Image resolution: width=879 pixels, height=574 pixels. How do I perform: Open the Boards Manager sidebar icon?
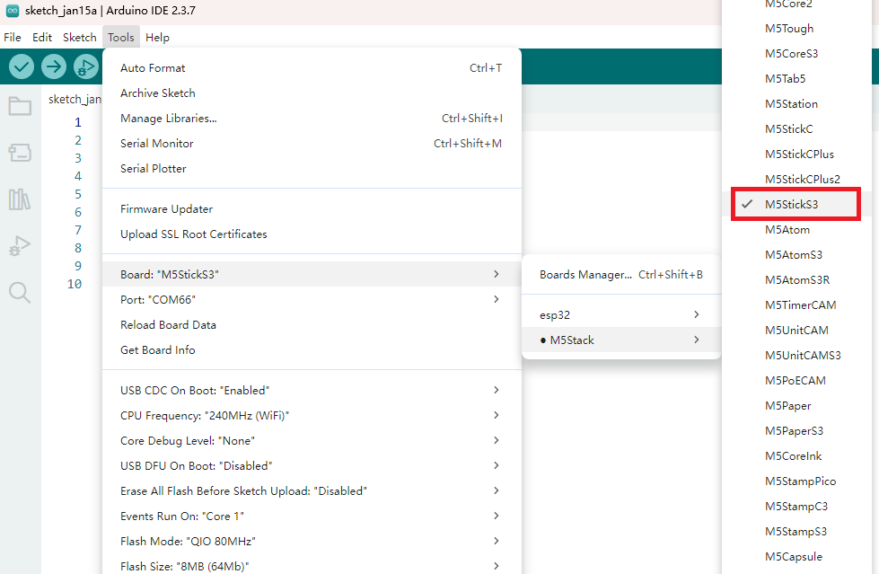pos(20,153)
